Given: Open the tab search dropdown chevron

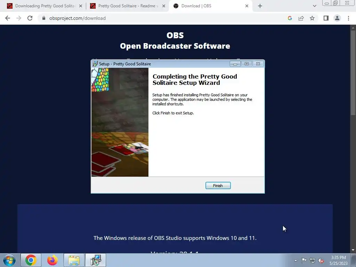Looking at the screenshot, I should (314, 6).
